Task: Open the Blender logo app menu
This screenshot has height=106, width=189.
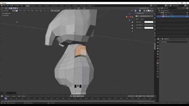Action: tap(2, 6)
